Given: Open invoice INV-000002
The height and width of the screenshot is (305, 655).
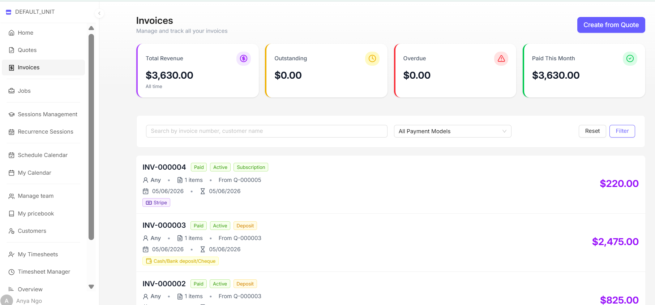Looking at the screenshot, I should coord(164,284).
